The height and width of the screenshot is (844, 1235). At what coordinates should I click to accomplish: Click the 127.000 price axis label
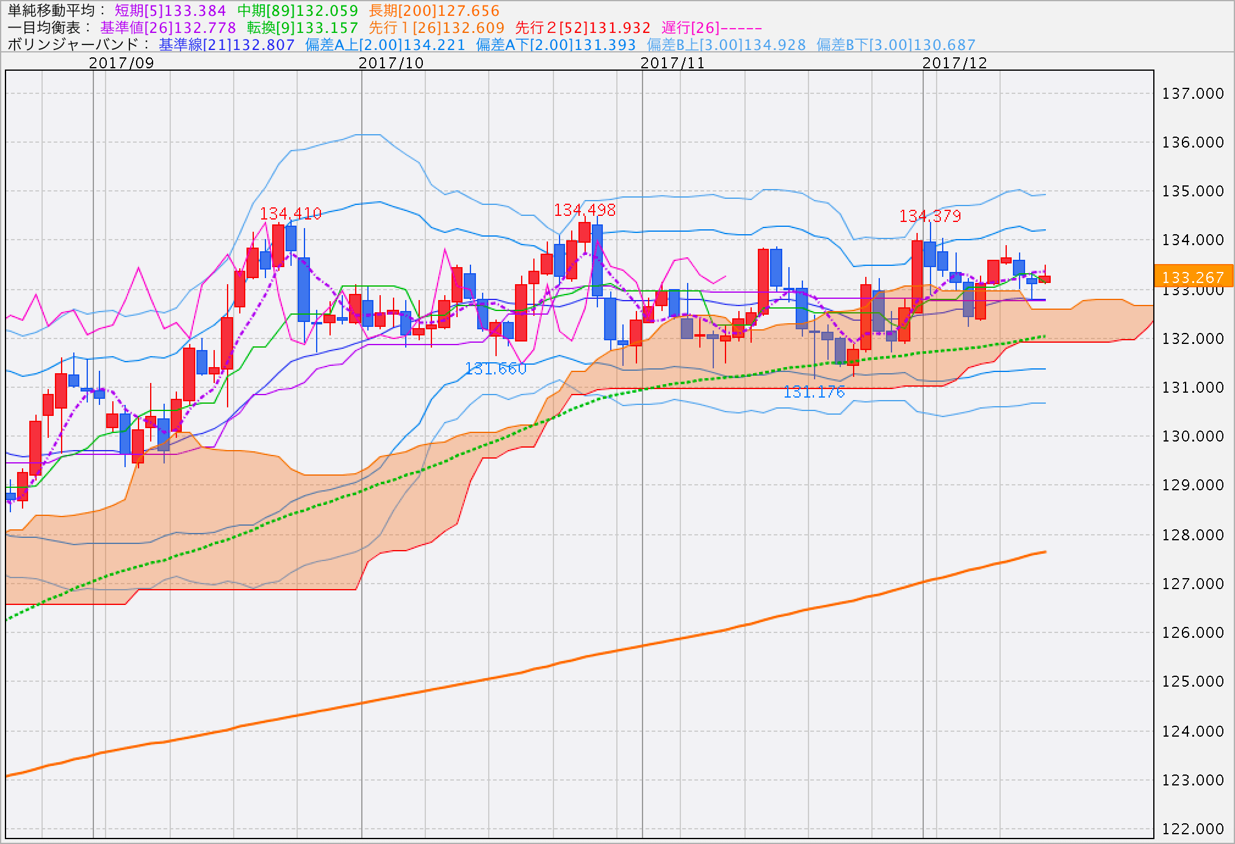[1193, 584]
